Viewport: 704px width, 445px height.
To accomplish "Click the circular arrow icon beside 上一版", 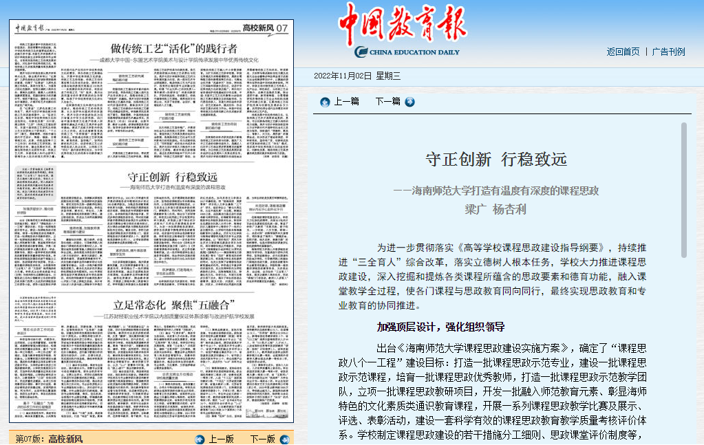I will click(199, 438).
